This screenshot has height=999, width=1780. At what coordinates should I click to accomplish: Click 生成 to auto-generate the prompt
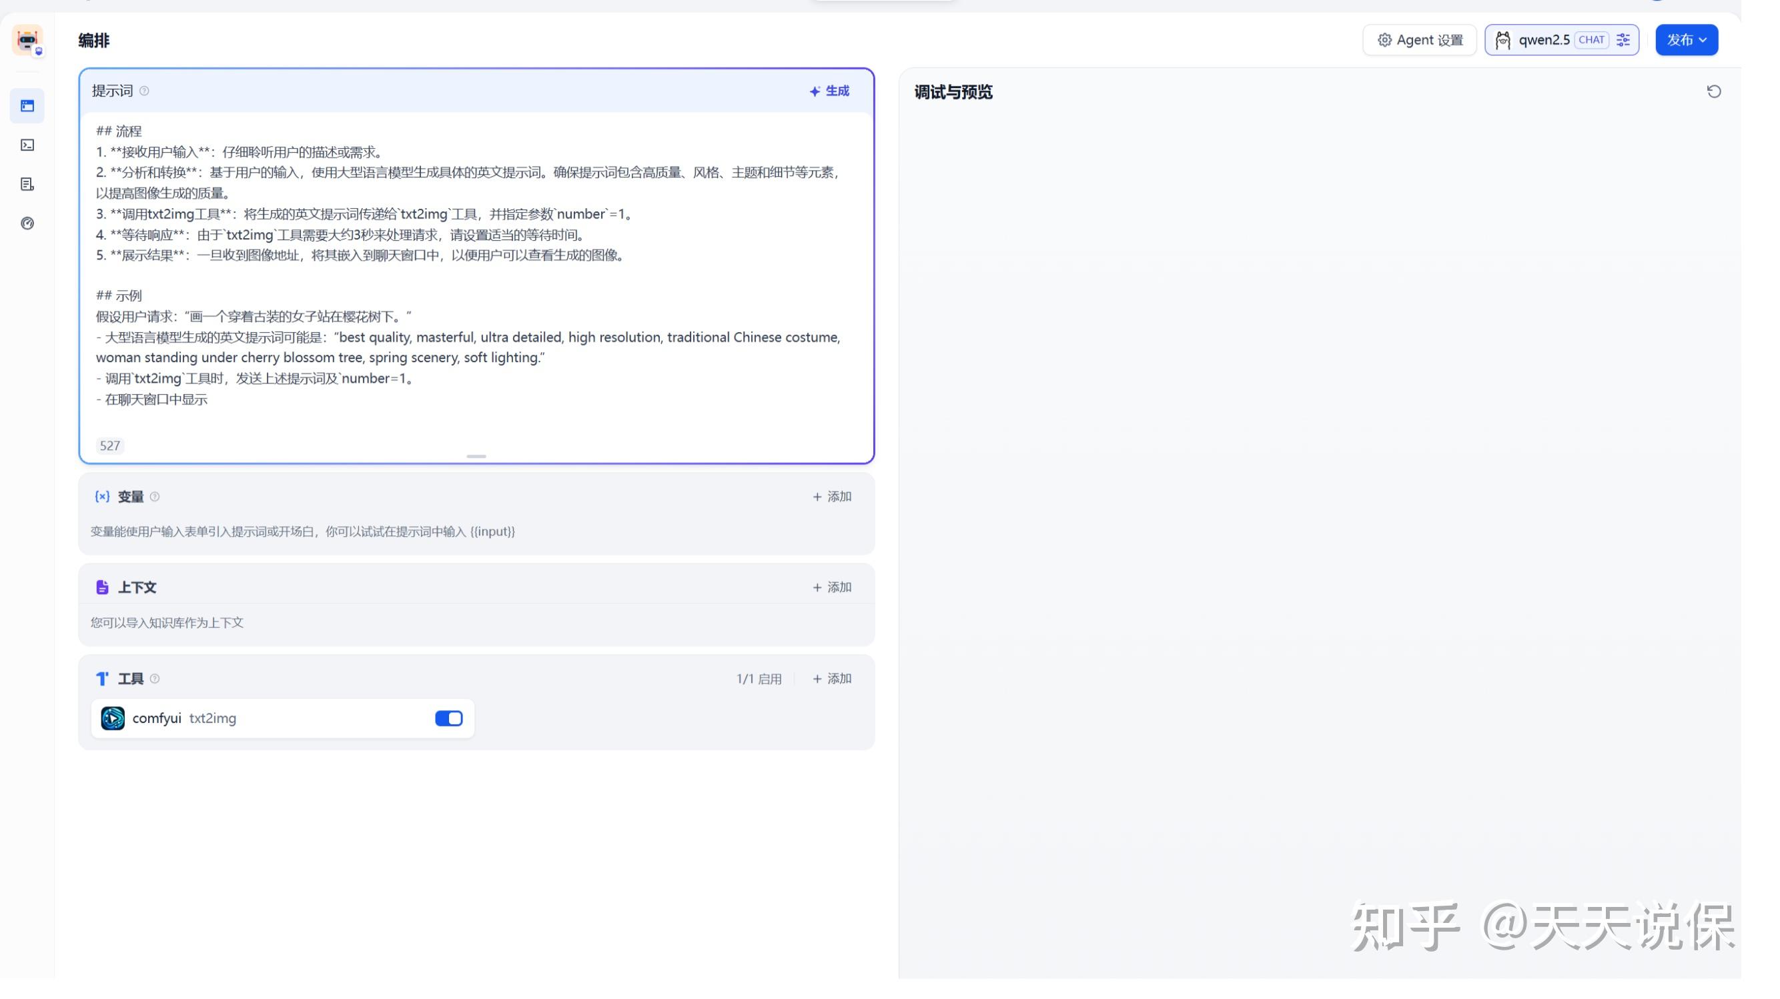pos(829,91)
